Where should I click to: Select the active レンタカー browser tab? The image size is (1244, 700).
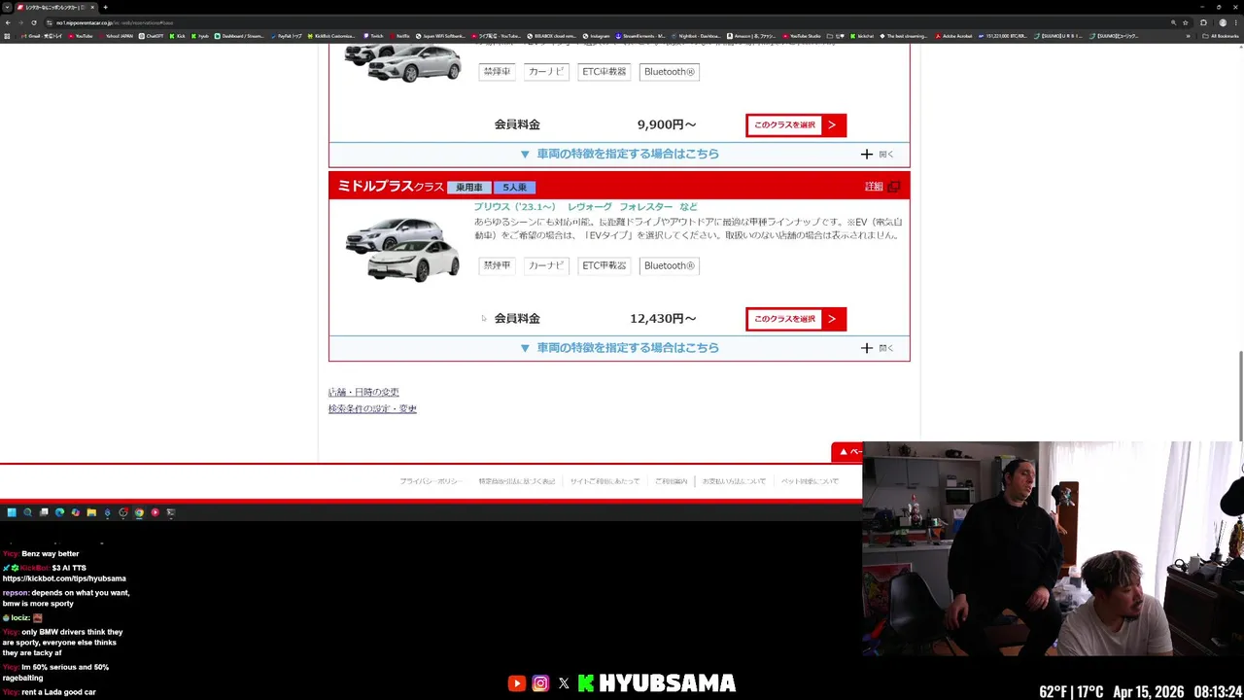click(x=58, y=7)
